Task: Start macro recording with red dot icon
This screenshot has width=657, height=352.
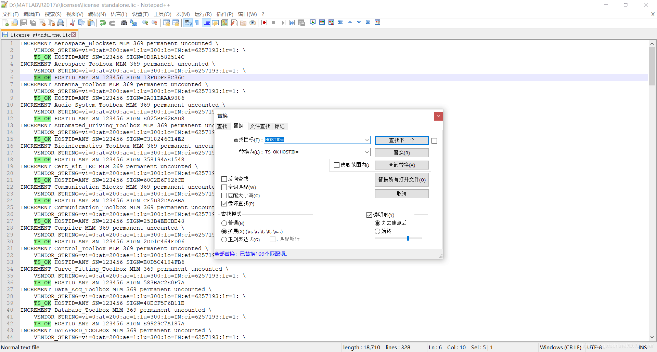Action: pyautogui.click(x=264, y=23)
